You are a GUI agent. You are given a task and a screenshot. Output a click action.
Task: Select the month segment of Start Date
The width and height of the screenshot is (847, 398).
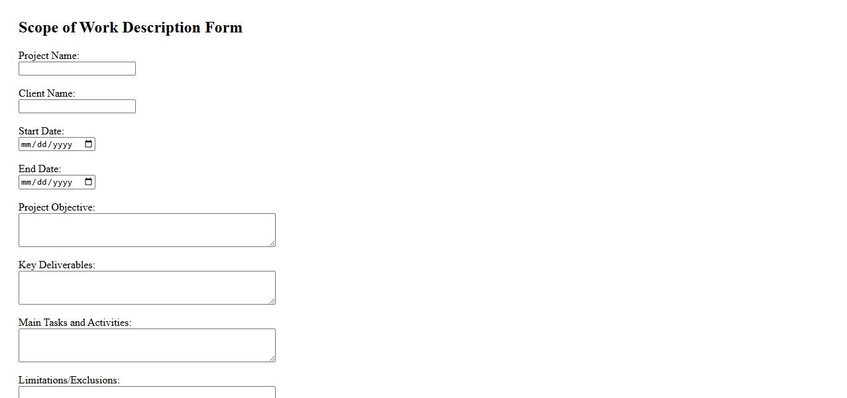27,144
